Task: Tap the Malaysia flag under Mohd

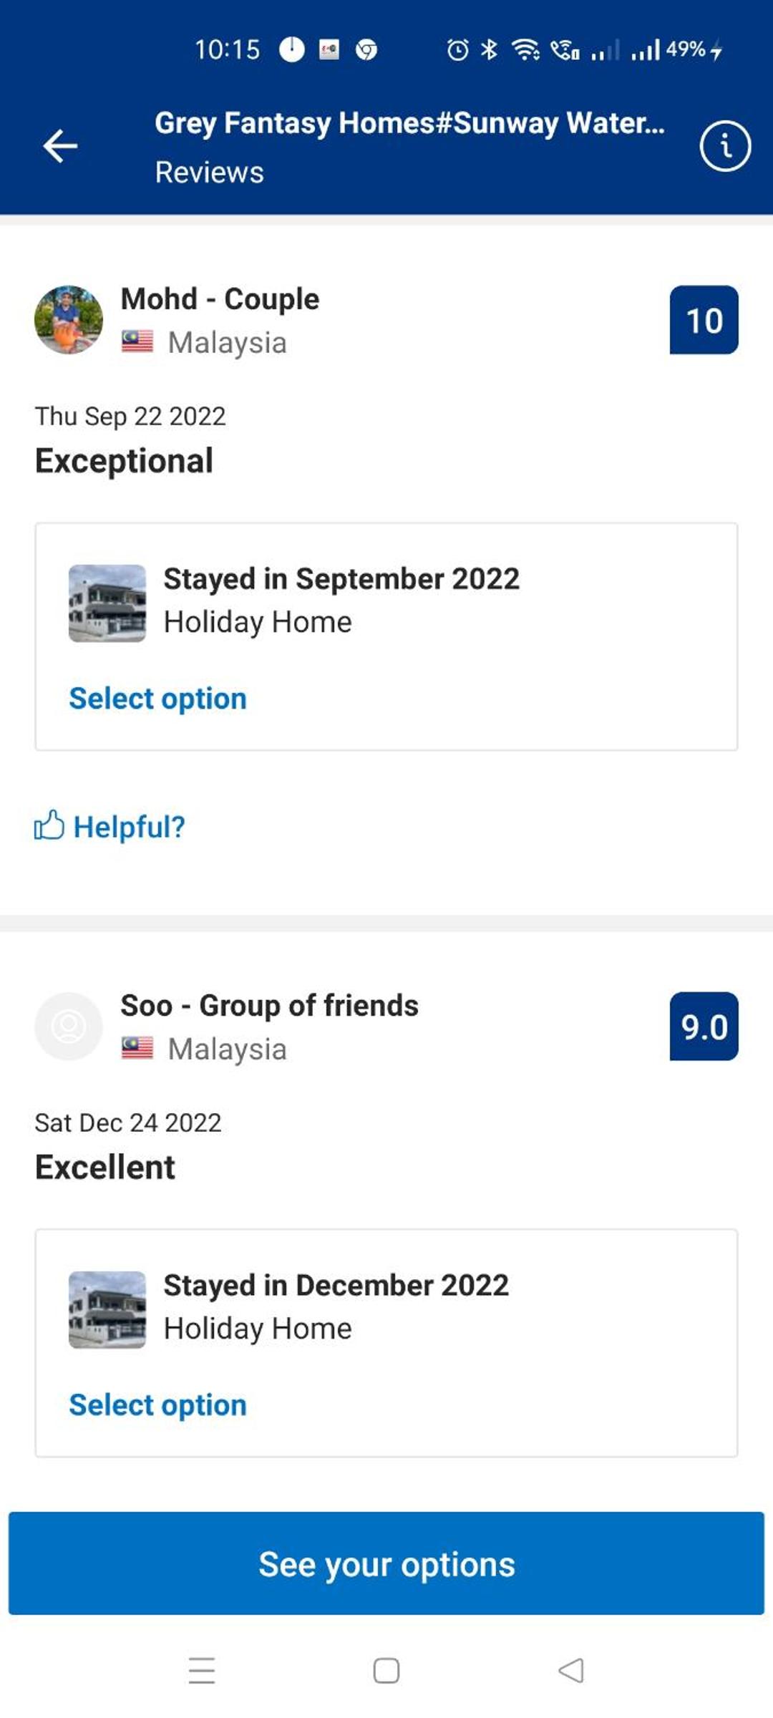Action: click(x=137, y=342)
